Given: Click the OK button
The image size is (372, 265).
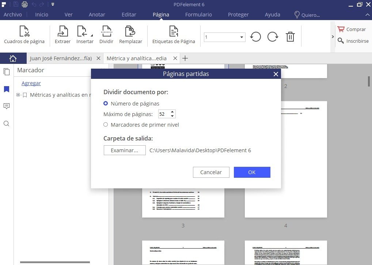Looking at the screenshot, I should pyautogui.click(x=252, y=172).
